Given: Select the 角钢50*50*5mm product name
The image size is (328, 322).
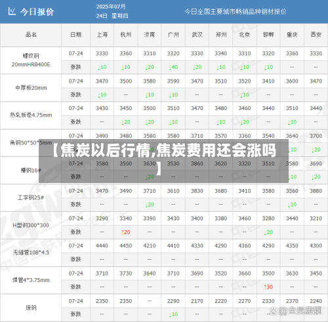Looking at the screenshot, I should click(x=31, y=143).
